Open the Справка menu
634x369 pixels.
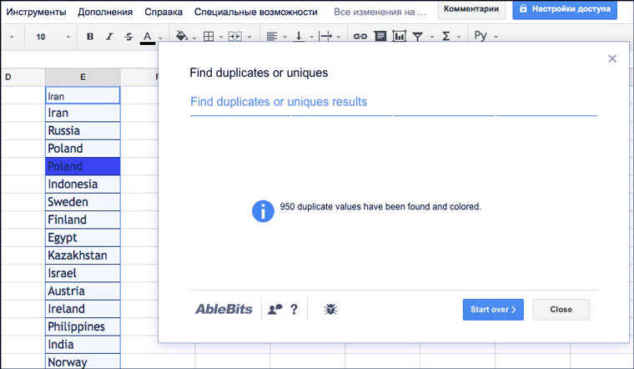(164, 13)
